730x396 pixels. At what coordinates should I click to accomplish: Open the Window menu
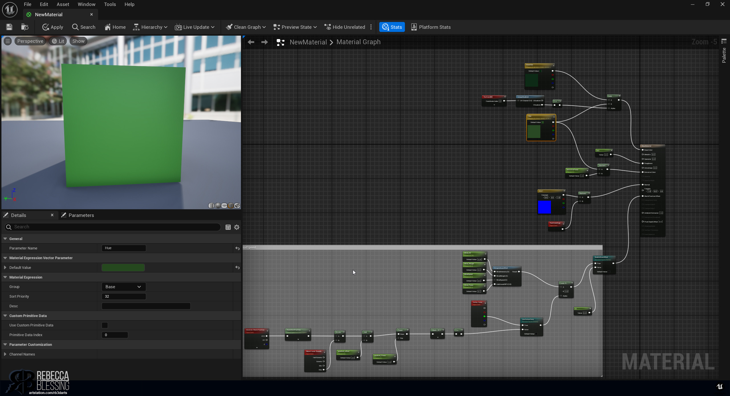click(86, 4)
